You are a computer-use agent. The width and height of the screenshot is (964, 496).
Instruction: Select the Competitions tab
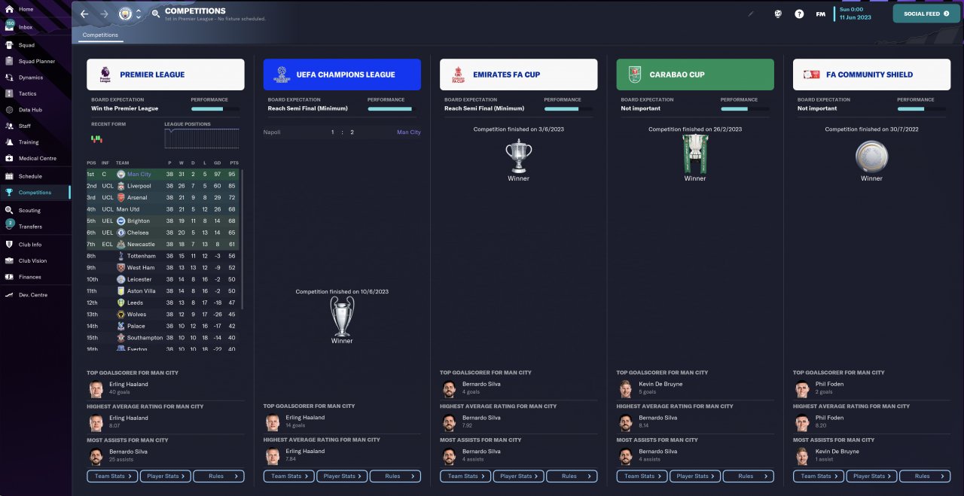(100, 35)
